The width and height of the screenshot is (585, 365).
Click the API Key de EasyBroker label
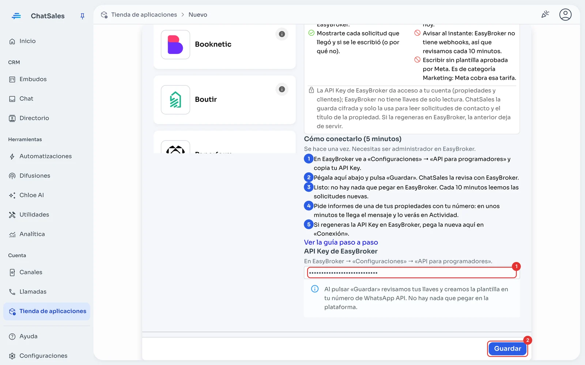[340, 251]
